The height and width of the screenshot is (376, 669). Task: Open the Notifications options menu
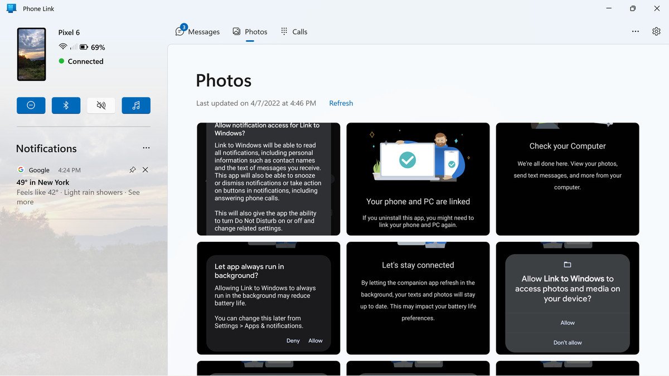pos(146,148)
